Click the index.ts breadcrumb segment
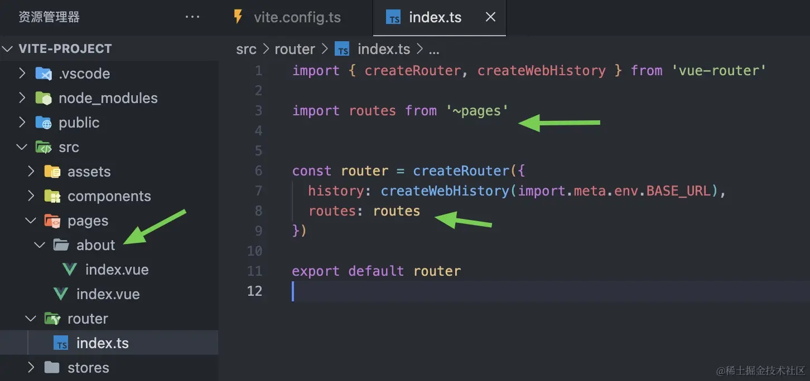 pos(384,49)
